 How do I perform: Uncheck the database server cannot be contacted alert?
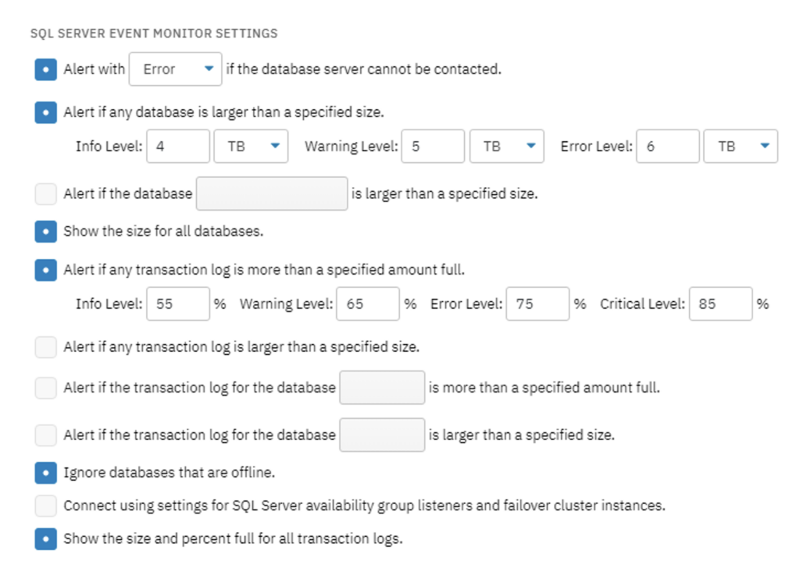coord(45,69)
